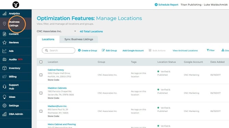Click the round logo at top left
The image size is (229, 128).
click(x=16, y=4)
